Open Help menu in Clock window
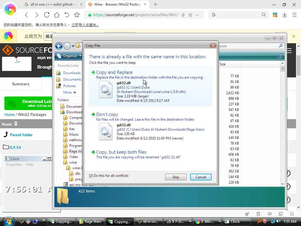Image resolution: width=301 pixels, height=226 pixels. (30, 164)
